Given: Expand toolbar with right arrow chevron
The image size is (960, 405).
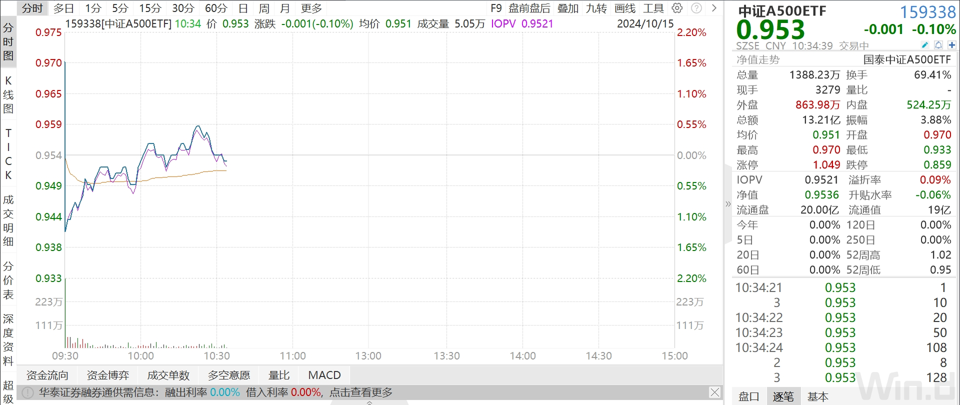Looking at the screenshot, I should (x=714, y=8).
